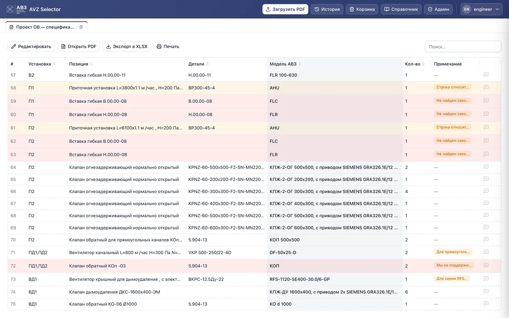Open the История page
This screenshot has width=509, height=318.
(x=327, y=10)
